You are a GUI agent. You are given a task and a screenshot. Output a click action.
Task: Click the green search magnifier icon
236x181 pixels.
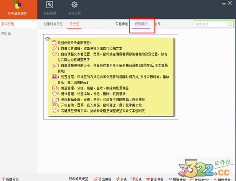(230, 24)
